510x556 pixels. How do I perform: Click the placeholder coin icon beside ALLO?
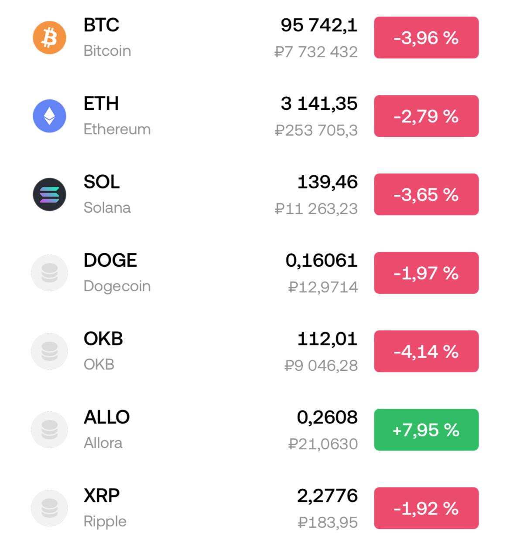(49, 430)
